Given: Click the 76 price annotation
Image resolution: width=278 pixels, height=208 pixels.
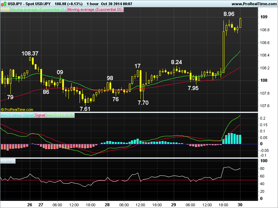Looking at the screenshot, I should 115,99.
